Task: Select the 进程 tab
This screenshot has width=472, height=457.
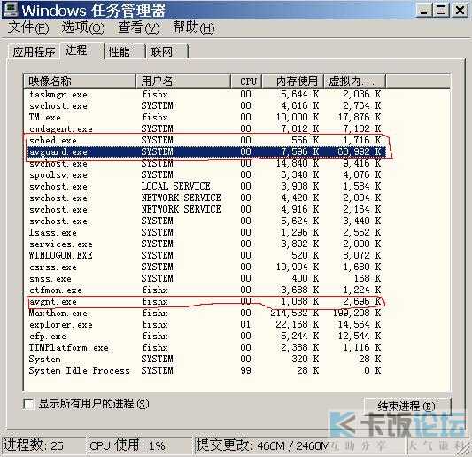Action: point(82,50)
